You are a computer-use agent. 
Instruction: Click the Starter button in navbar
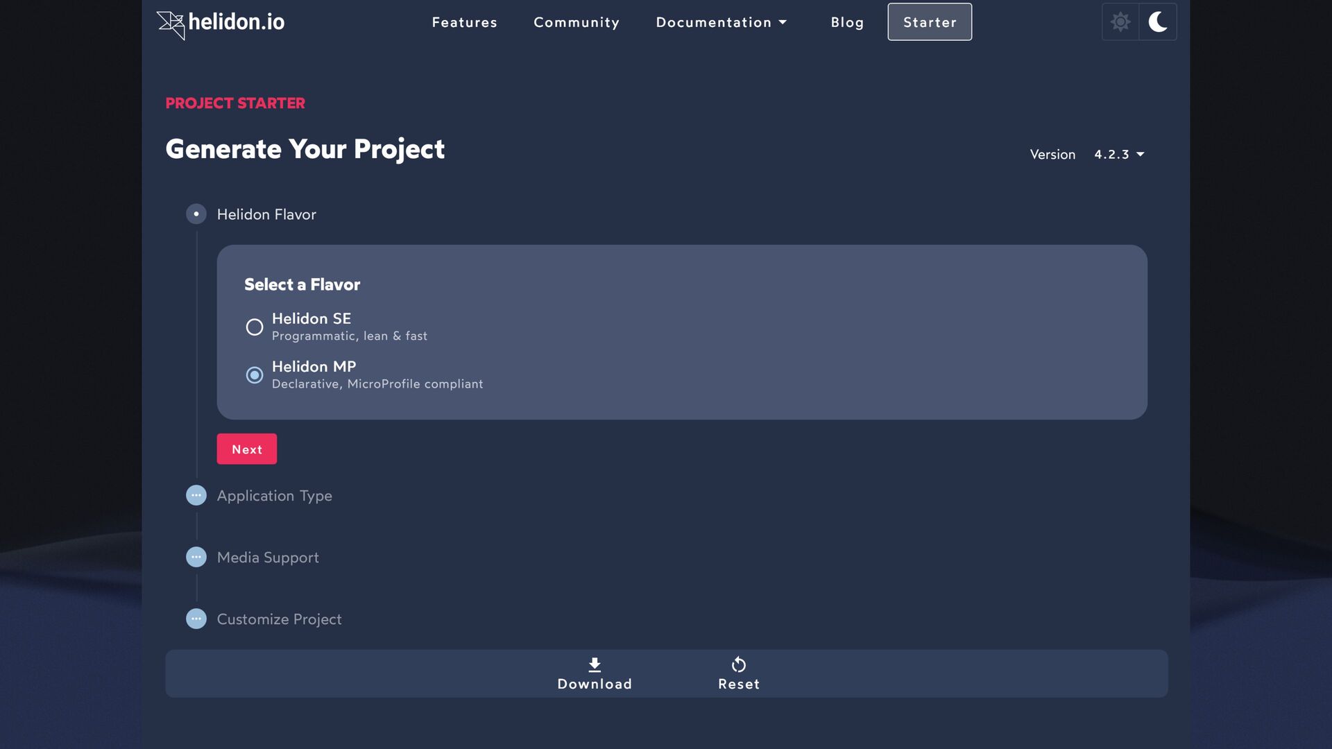point(930,22)
